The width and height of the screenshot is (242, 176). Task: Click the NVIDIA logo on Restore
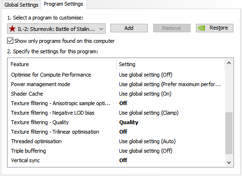pyautogui.click(x=201, y=28)
